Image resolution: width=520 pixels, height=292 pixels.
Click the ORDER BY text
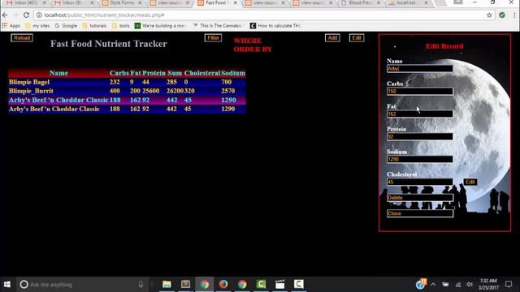[x=253, y=49]
